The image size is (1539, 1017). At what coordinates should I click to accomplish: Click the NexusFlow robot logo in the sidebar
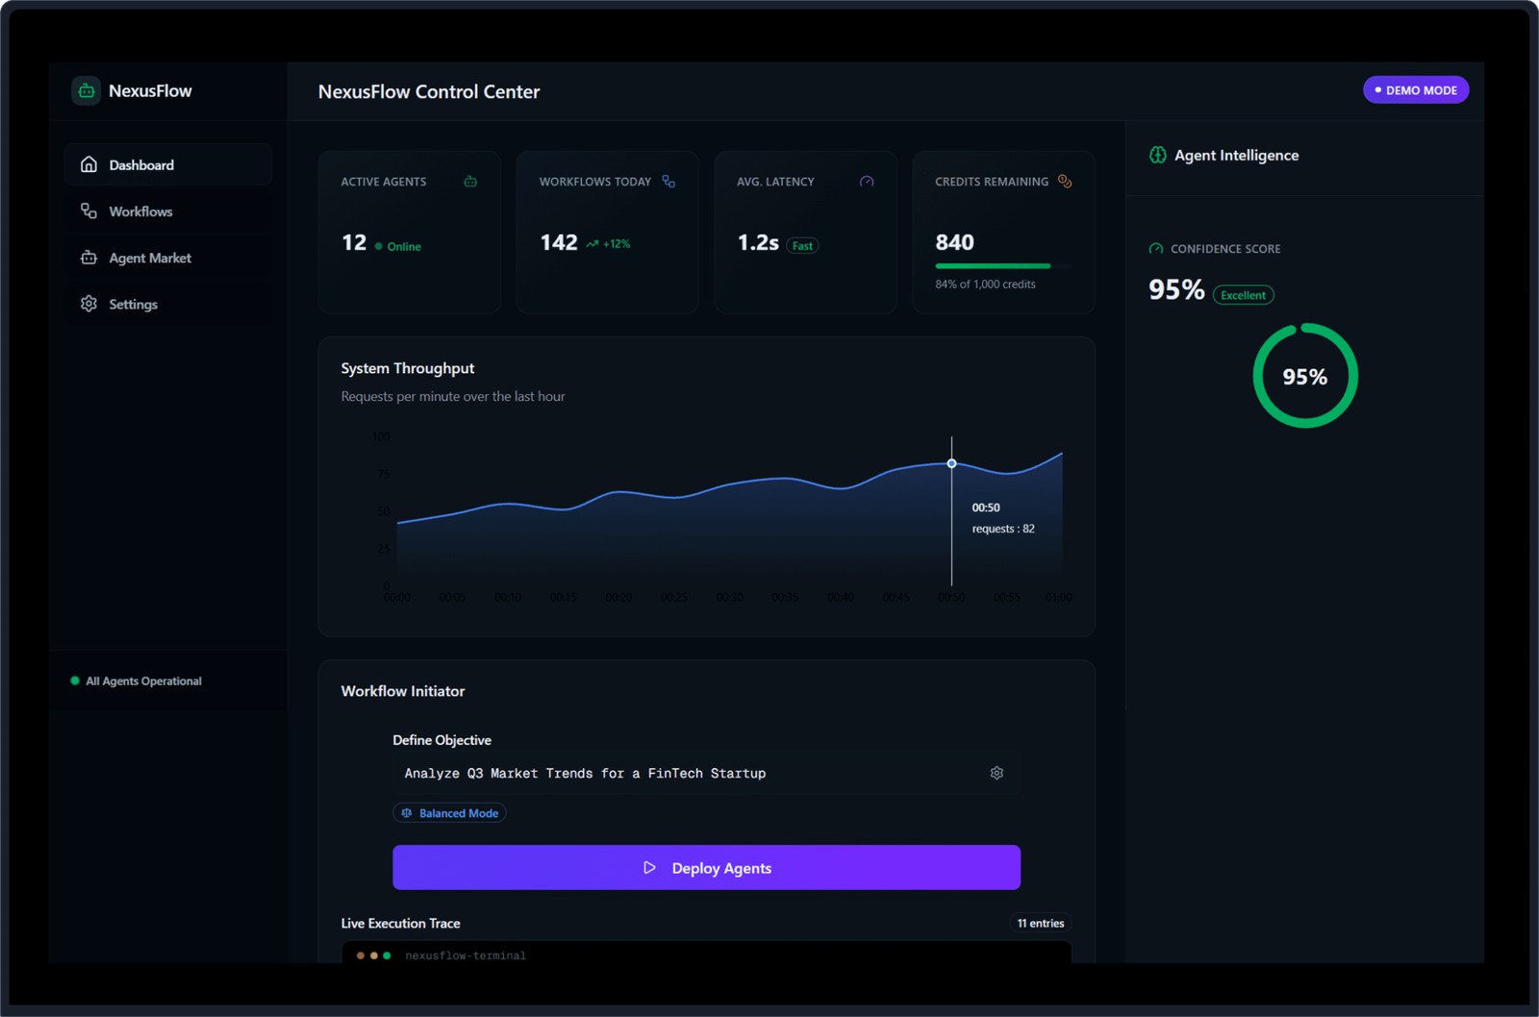[86, 90]
